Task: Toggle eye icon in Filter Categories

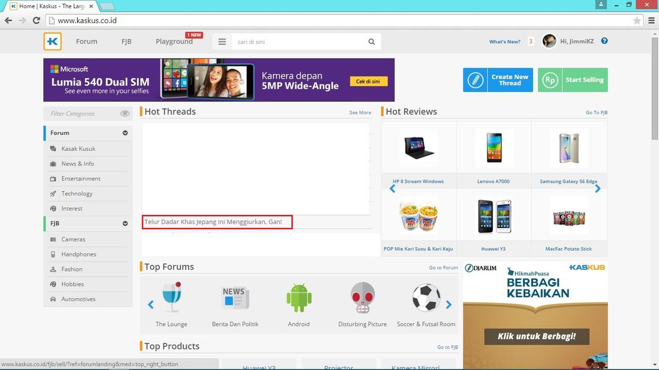Action: pos(125,114)
